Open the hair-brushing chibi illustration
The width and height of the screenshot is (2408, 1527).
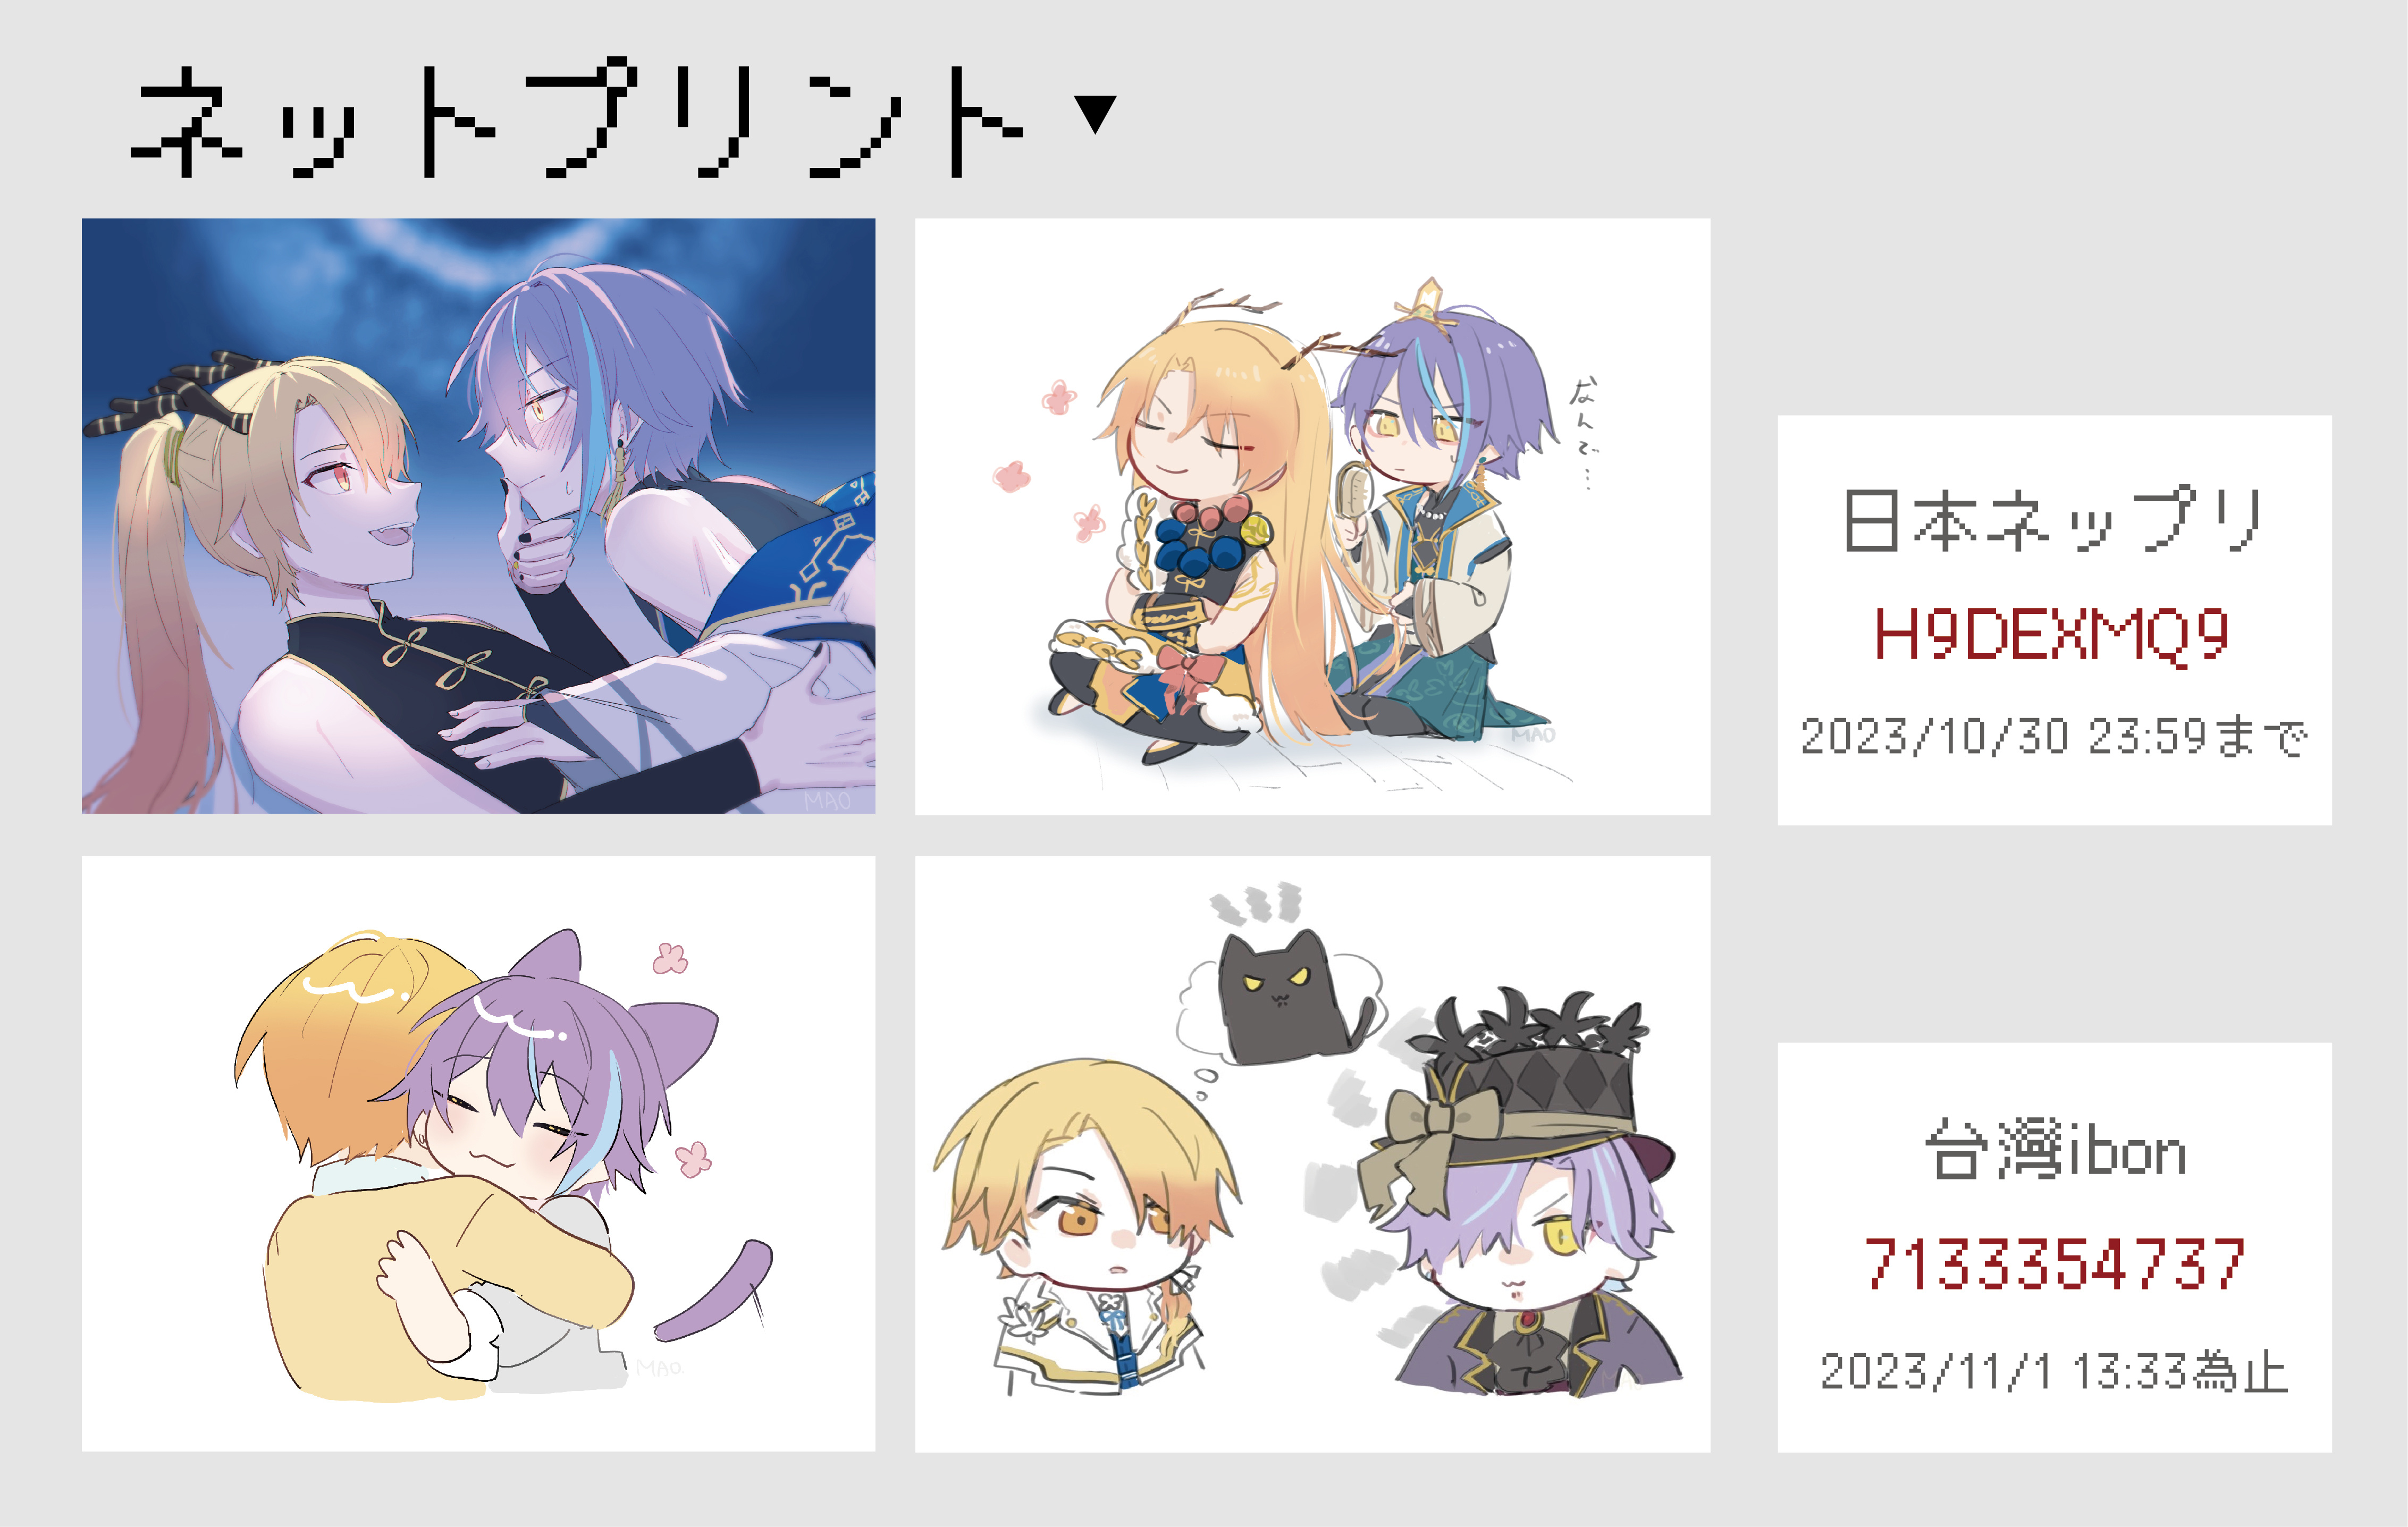click(1312, 516)
